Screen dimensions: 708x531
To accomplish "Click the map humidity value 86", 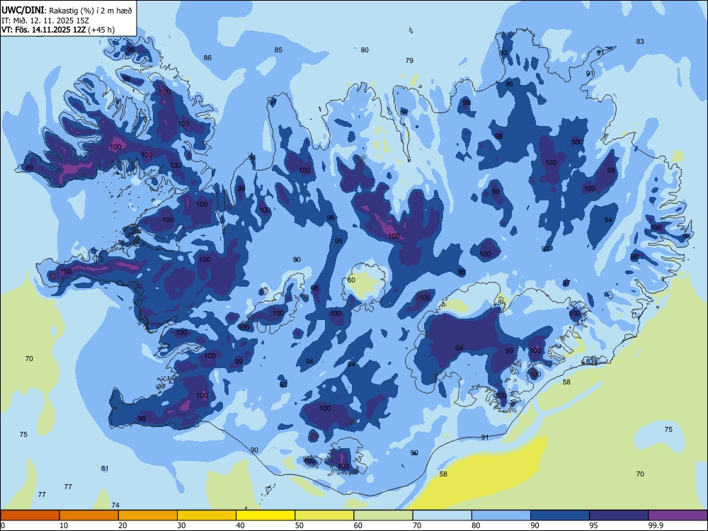I will pos(207,58).
